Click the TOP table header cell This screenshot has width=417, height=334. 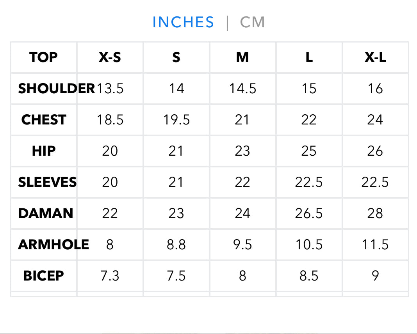[44, 57]
